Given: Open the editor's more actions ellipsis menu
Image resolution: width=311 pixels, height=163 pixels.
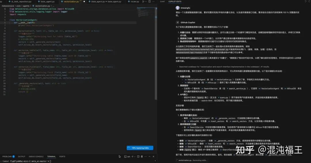Looking at the screenshot, I should [153, 2].
